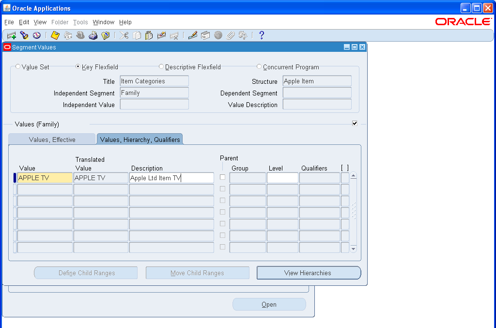Select the Concurrent Program radio button
496x328 pixels.
pos(259,67)
